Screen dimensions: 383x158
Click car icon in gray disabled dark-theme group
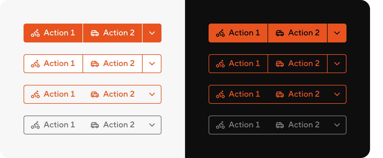280,125
